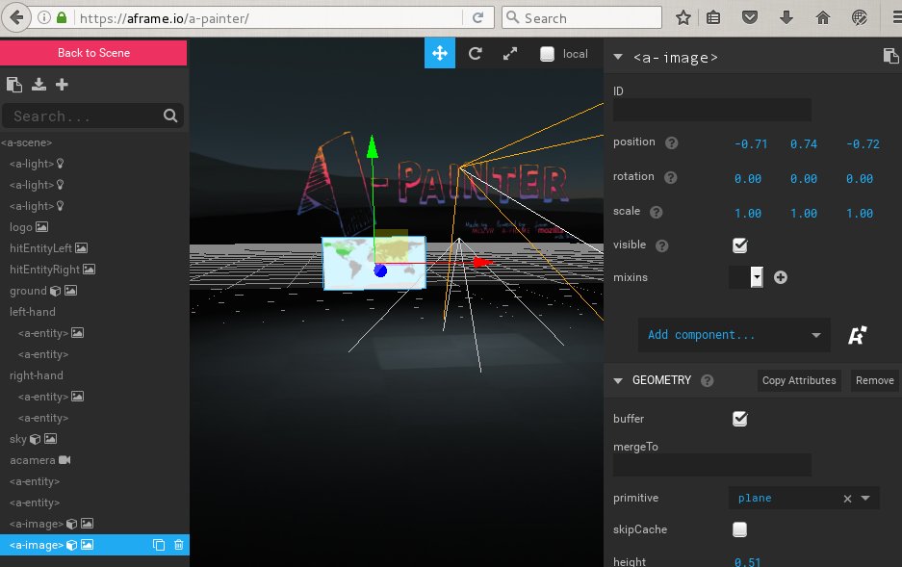
Task: Edit position Z value -0.72
Action: pyautogui.click(x=863, y=143)
